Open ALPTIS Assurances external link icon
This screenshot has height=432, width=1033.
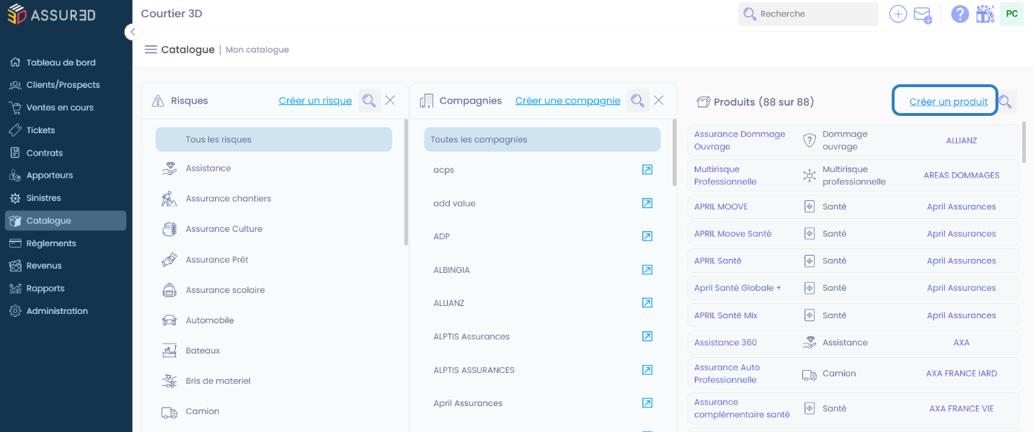click(647, 336)
